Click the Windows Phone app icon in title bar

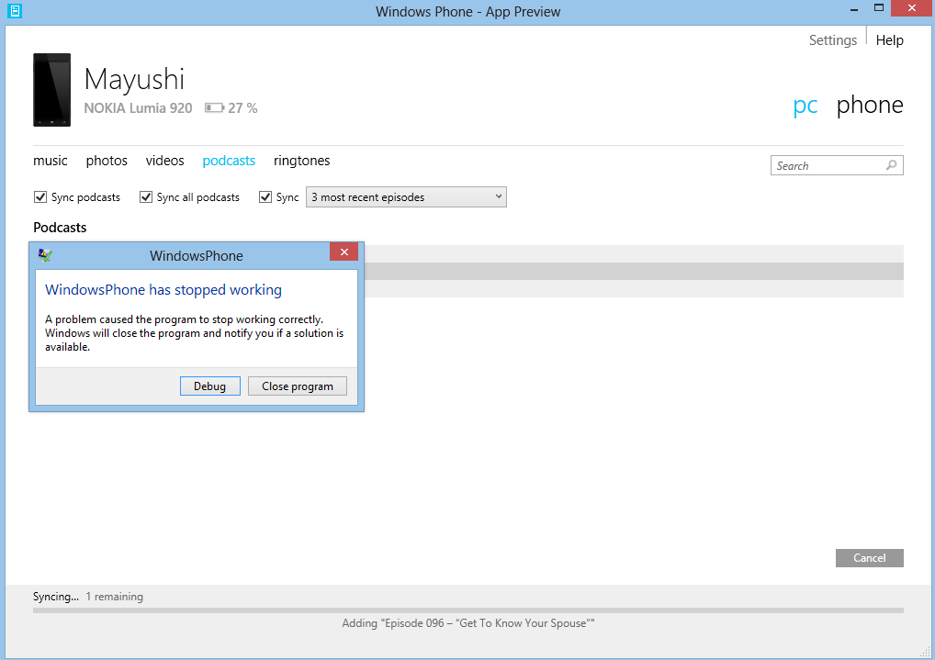pyautogui.click(x=15, y=11)
